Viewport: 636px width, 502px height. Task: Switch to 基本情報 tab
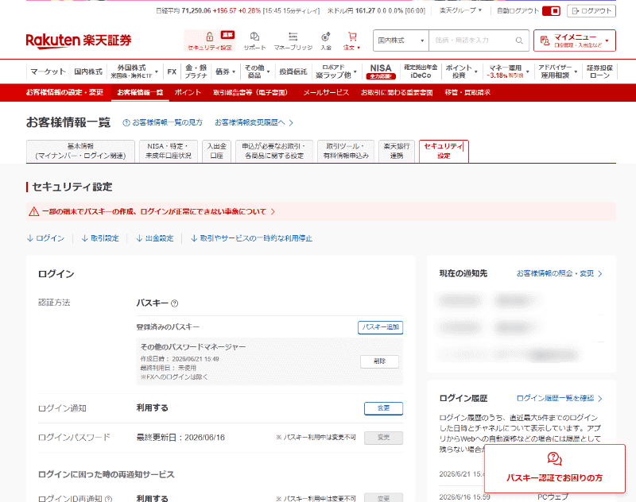click(80, 151)
